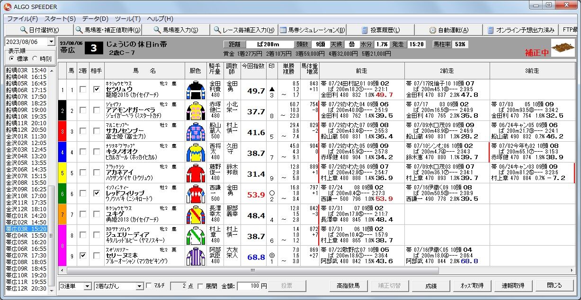Click the blue frame color of row 4

point(62,152)
